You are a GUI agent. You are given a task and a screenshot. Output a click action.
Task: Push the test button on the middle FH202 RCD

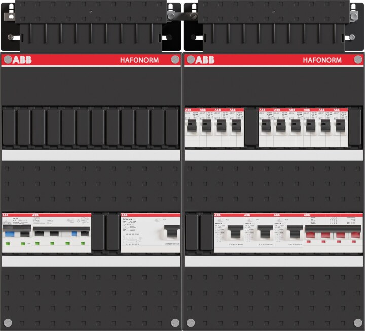point(250,220)
